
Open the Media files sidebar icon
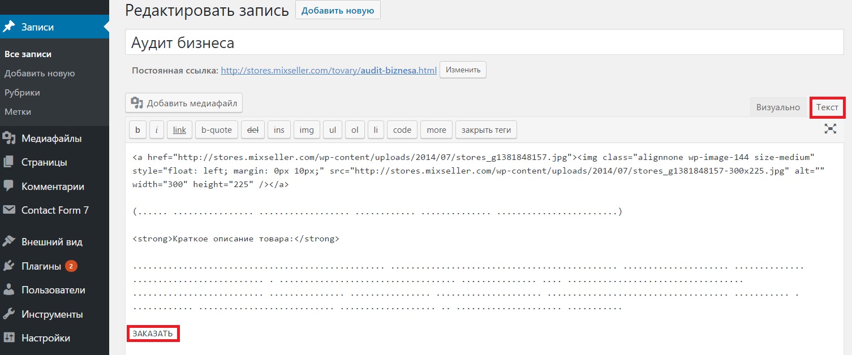coord(9,138)
